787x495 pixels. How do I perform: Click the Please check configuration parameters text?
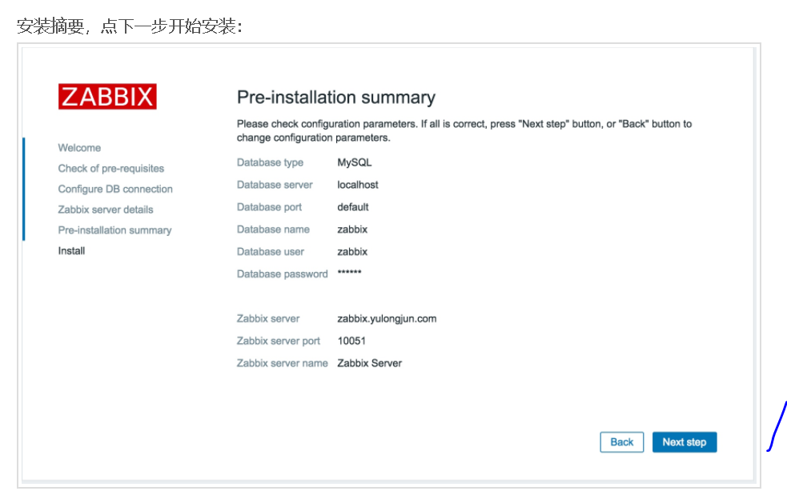click(464, 130)
